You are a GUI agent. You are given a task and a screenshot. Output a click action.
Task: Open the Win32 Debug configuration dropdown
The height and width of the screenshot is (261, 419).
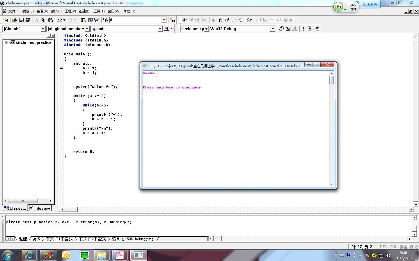273,29
